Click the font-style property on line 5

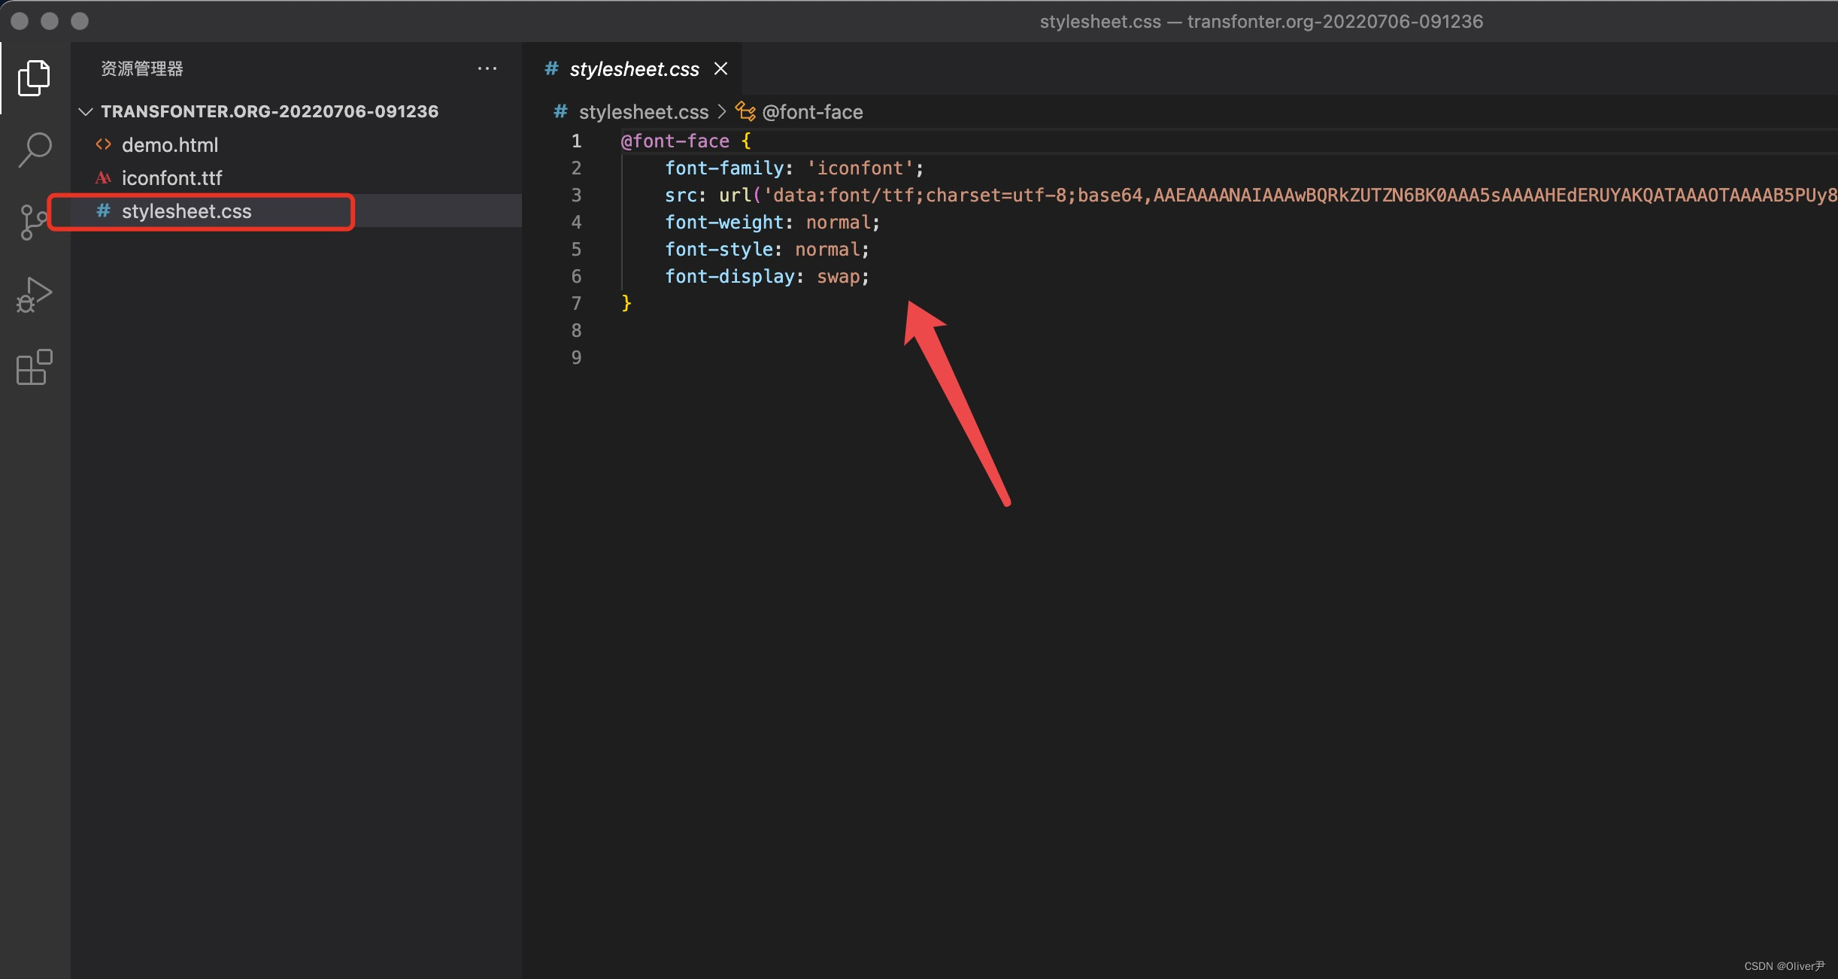coord(719,249)
